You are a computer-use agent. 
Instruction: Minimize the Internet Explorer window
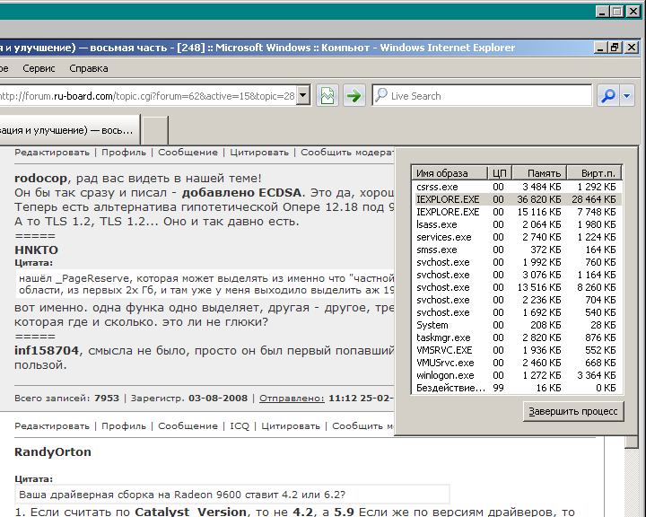pos(600,48)
